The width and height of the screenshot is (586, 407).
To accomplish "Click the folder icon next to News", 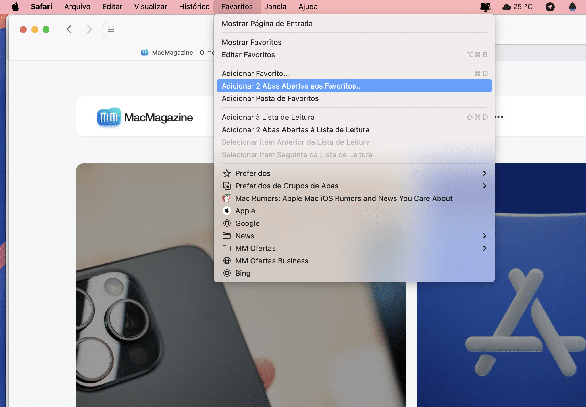I will (x=226, y=236).
